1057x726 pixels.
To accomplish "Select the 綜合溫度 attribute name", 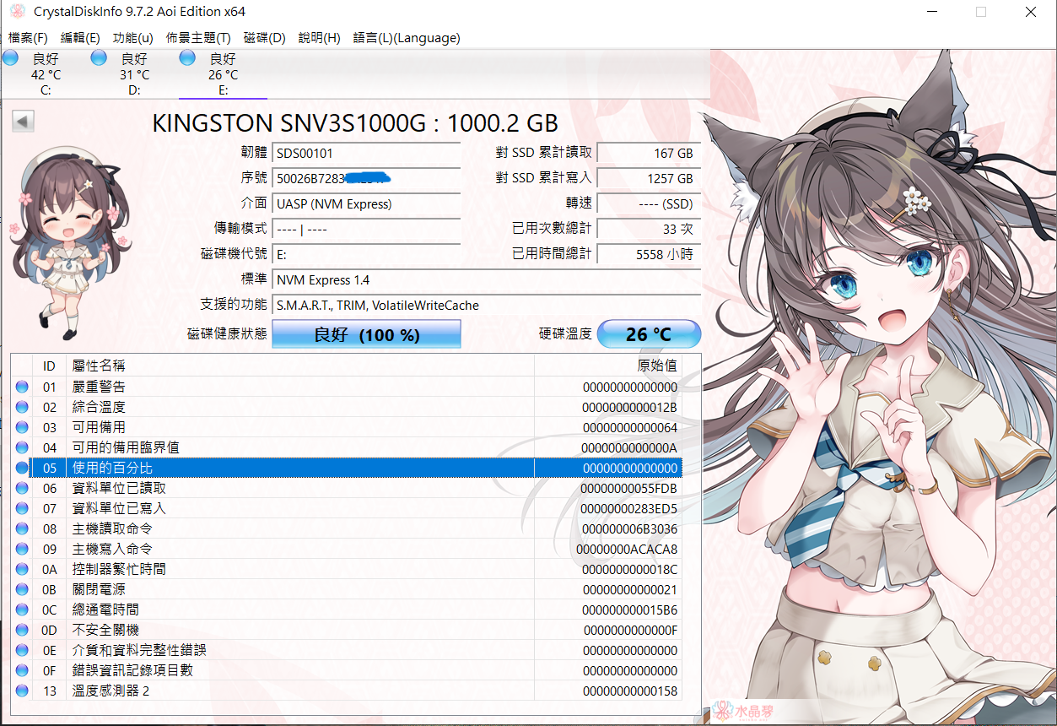I will tap(99, 407).
